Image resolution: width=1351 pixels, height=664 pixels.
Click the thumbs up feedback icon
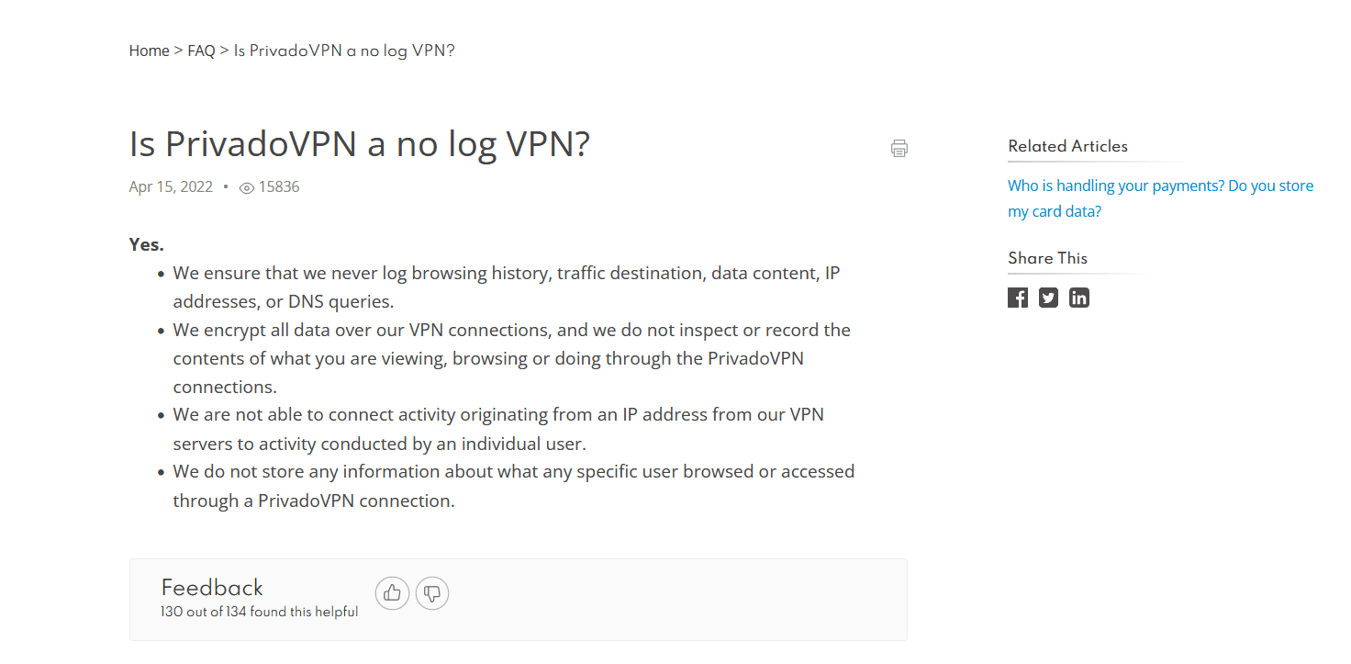click(392, 593)
